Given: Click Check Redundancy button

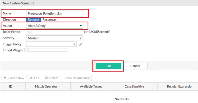Looking at the screenshot, I should 77,78.
